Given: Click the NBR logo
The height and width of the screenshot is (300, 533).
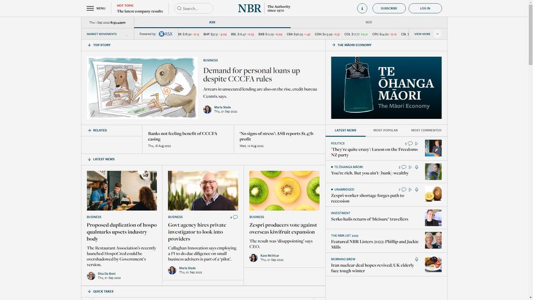Looking at the screenshot, I should (x=249, y=8).
